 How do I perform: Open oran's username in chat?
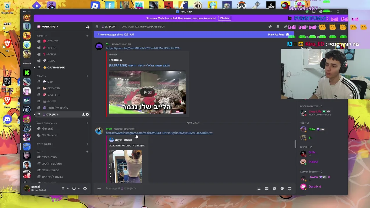[109, 129]
